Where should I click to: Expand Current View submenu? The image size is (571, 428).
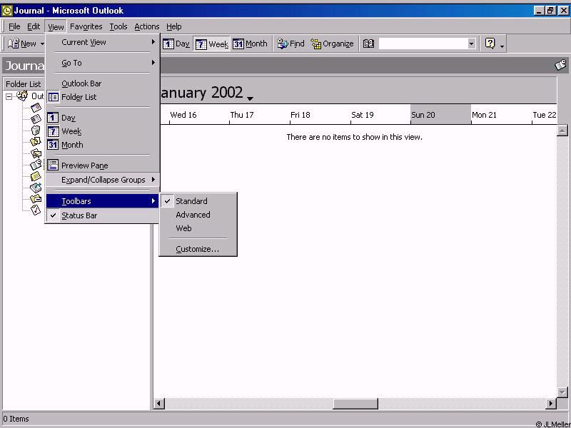click(x=103, y=42)
